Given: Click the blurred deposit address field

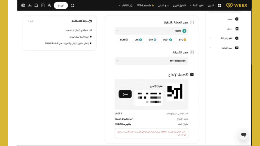Looking at the screenshot, I should [149, 98].
